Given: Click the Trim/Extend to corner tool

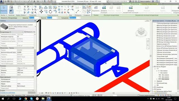Looking at the screenshot, I should pos(55,12).
